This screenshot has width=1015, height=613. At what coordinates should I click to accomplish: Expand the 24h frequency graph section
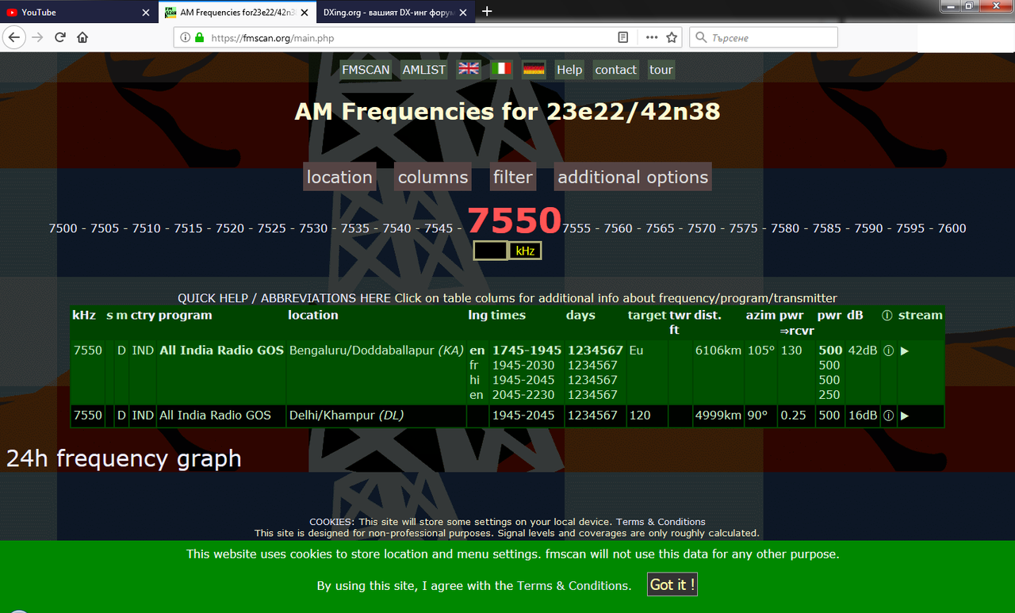pos(124,458)
